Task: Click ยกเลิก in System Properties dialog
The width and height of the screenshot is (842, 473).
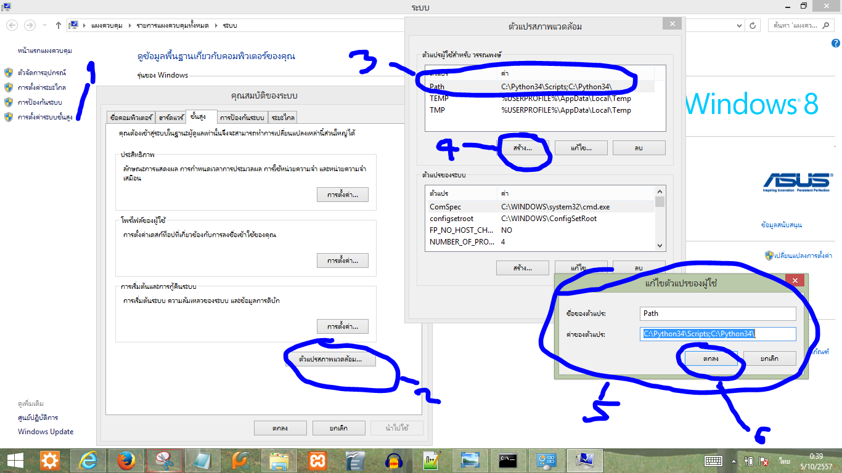Action: pyautogui.click(x=339, y=428)
